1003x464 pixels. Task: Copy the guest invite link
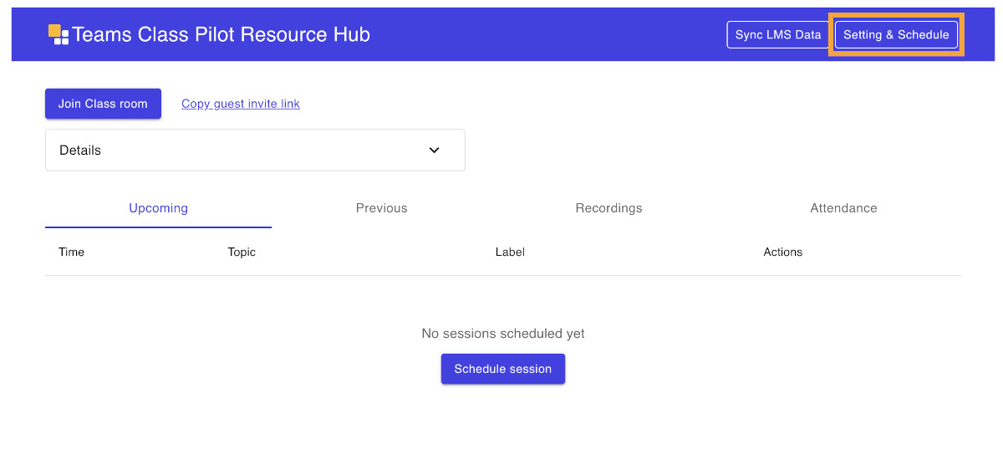click(241, 104)
